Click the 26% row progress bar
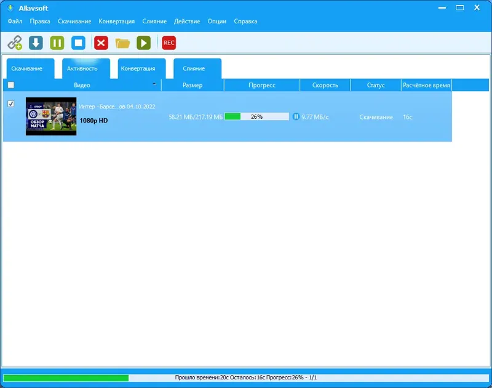The height and width of the screenshot is (388, 492). pos(256,116)
